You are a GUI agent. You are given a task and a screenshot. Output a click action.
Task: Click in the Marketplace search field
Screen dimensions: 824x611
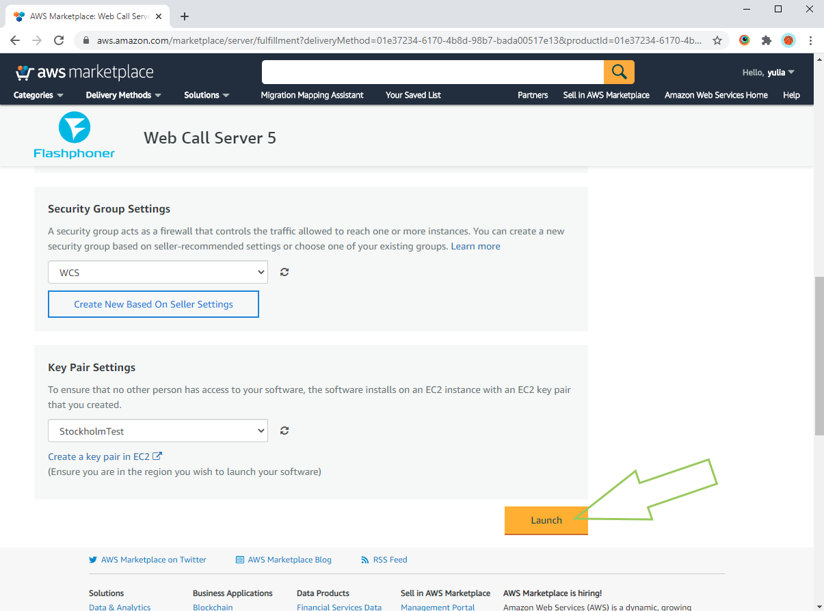pos(432,72)
